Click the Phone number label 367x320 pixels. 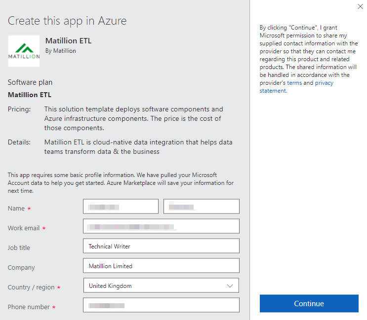coord(29,307)
